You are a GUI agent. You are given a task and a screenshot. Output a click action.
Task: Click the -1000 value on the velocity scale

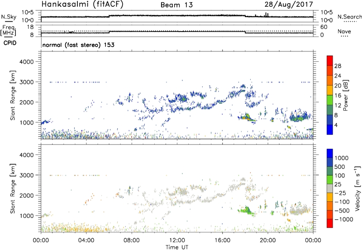(343, 219)
